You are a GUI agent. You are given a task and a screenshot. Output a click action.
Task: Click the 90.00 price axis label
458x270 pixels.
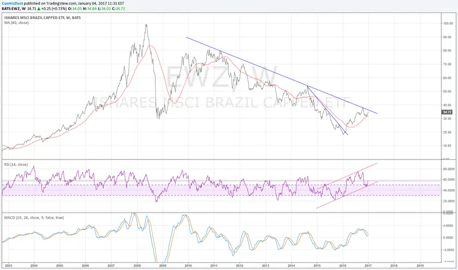[x=448, y=37]
